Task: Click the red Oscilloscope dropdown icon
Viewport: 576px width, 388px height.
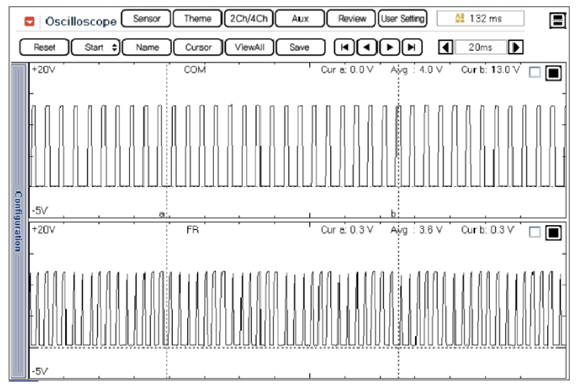Action: click(29, 20)
